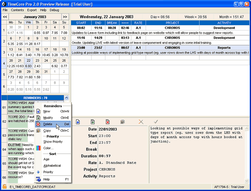Click the January 2003 month header
The width and height of the screenshot is (251, 191).
pos(35,17)
